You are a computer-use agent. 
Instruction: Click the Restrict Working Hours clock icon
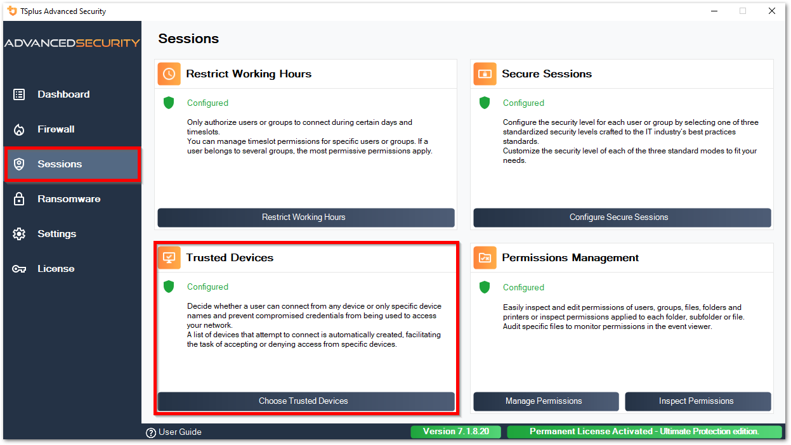pos(169,74)
